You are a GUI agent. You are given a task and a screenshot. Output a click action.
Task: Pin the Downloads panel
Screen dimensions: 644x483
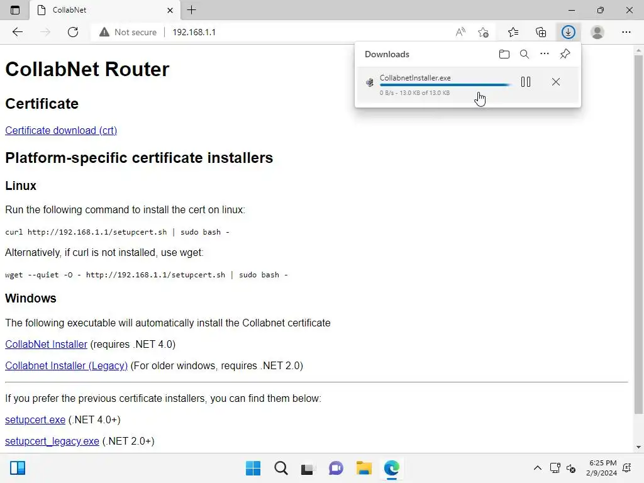(565, 54)
